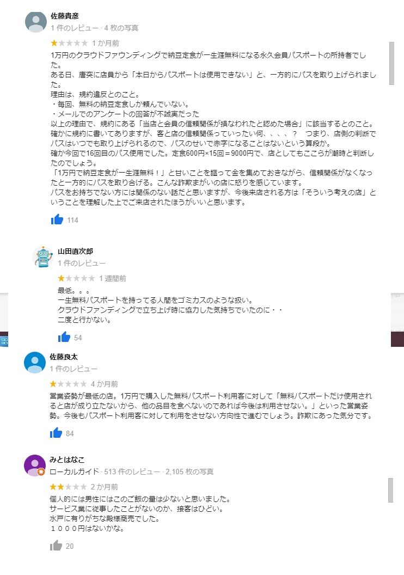Image resolution: width=404 pixels, height=575 pixels.
Task: Click the lower scrollbar thumb near みとはなこ's review
Action: (391, 490)
